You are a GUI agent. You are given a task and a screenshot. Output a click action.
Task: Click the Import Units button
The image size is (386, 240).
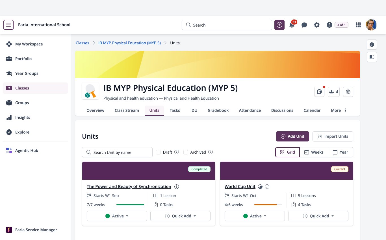[x=333, y=136]
